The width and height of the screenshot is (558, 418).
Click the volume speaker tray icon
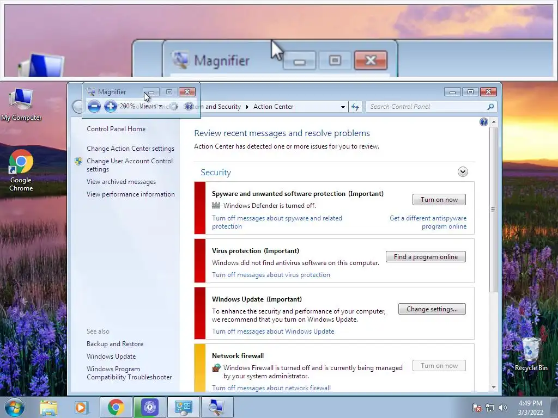(502, 408)
